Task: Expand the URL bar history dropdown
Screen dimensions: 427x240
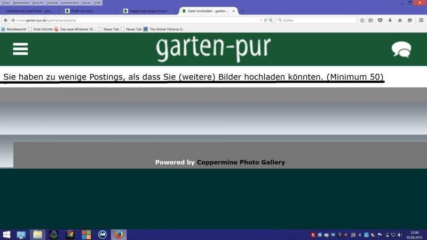Action: coord(260,20)
